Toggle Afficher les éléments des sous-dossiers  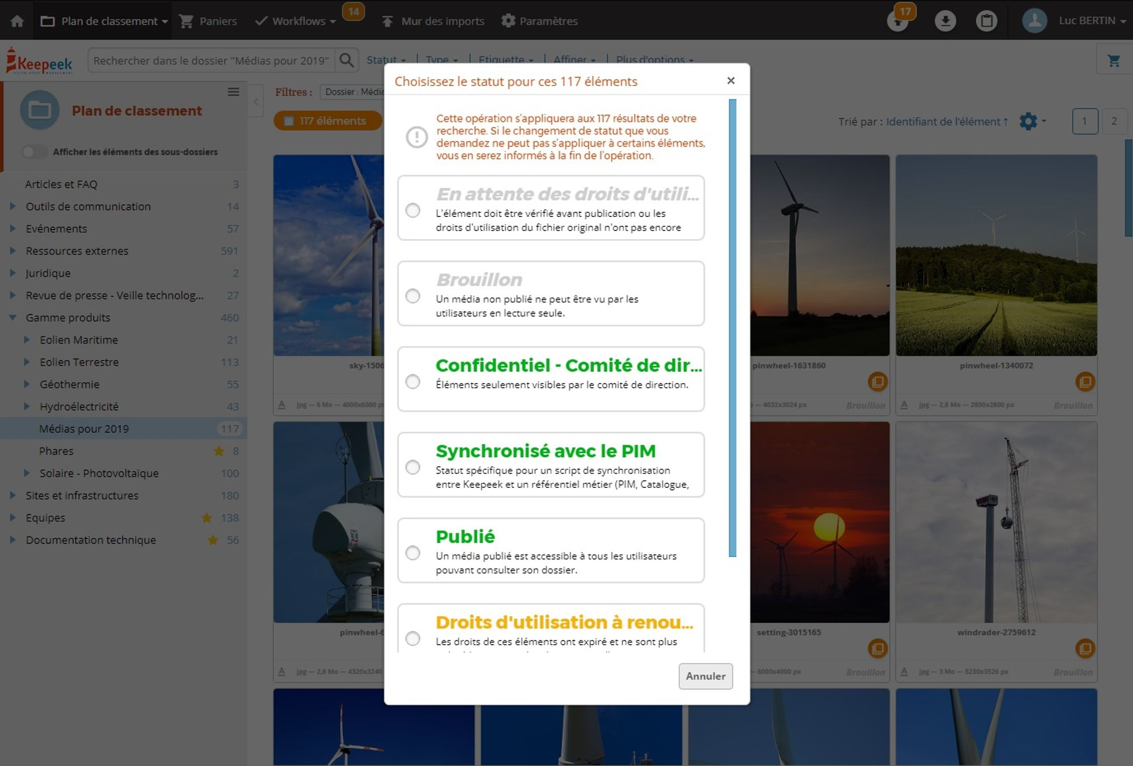34,152
